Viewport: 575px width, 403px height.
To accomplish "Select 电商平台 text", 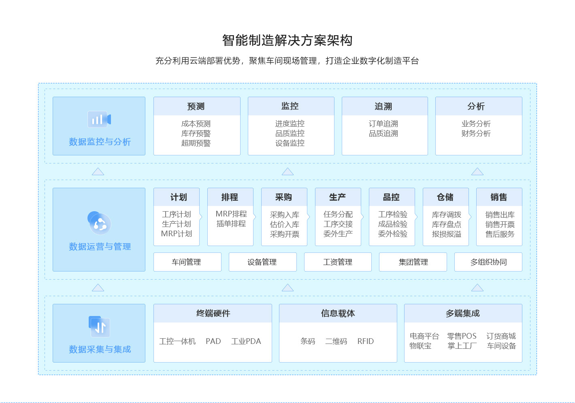I will click(424, 336).
